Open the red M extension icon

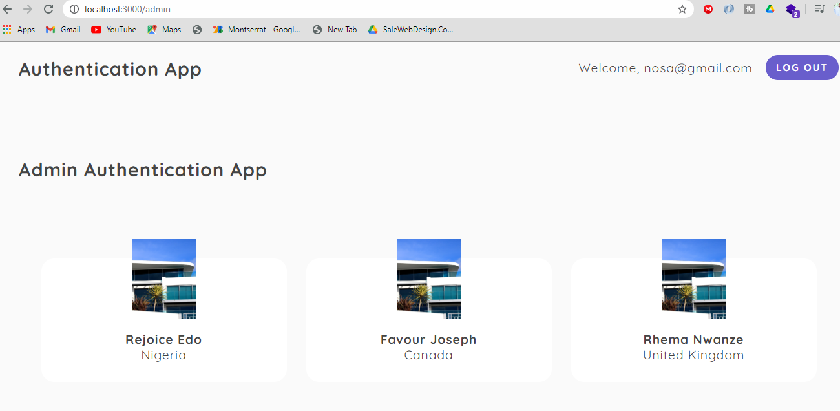pos(708,9)
